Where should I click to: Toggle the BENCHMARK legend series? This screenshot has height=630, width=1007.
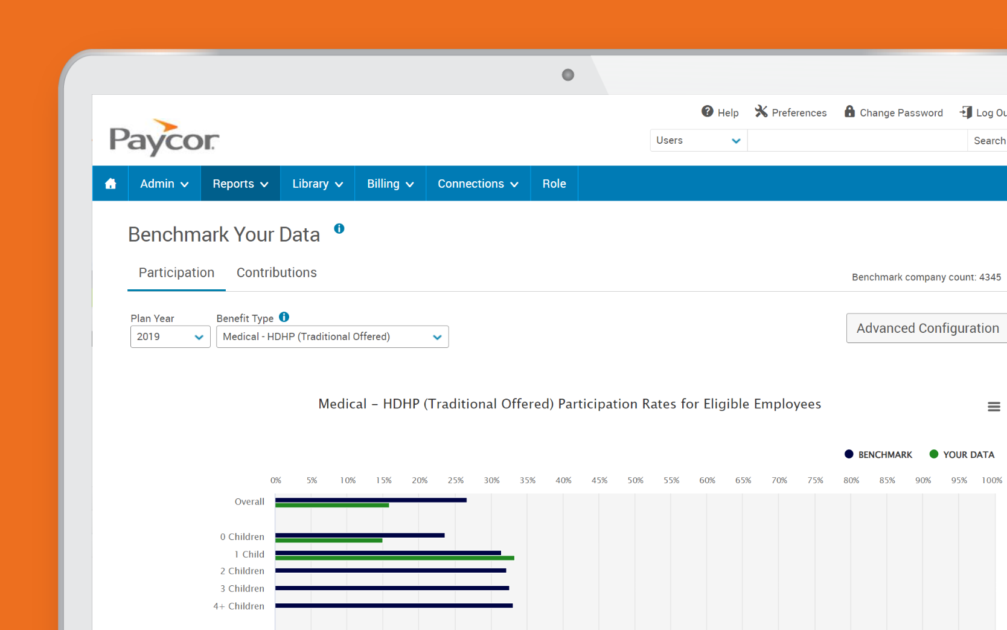click(878, 454)
